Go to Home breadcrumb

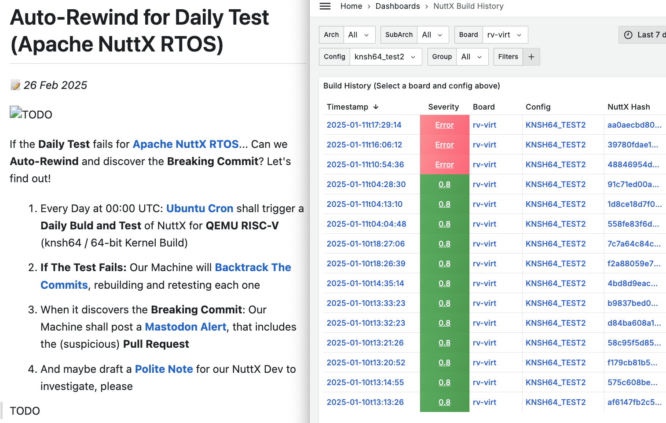point(351,6)
